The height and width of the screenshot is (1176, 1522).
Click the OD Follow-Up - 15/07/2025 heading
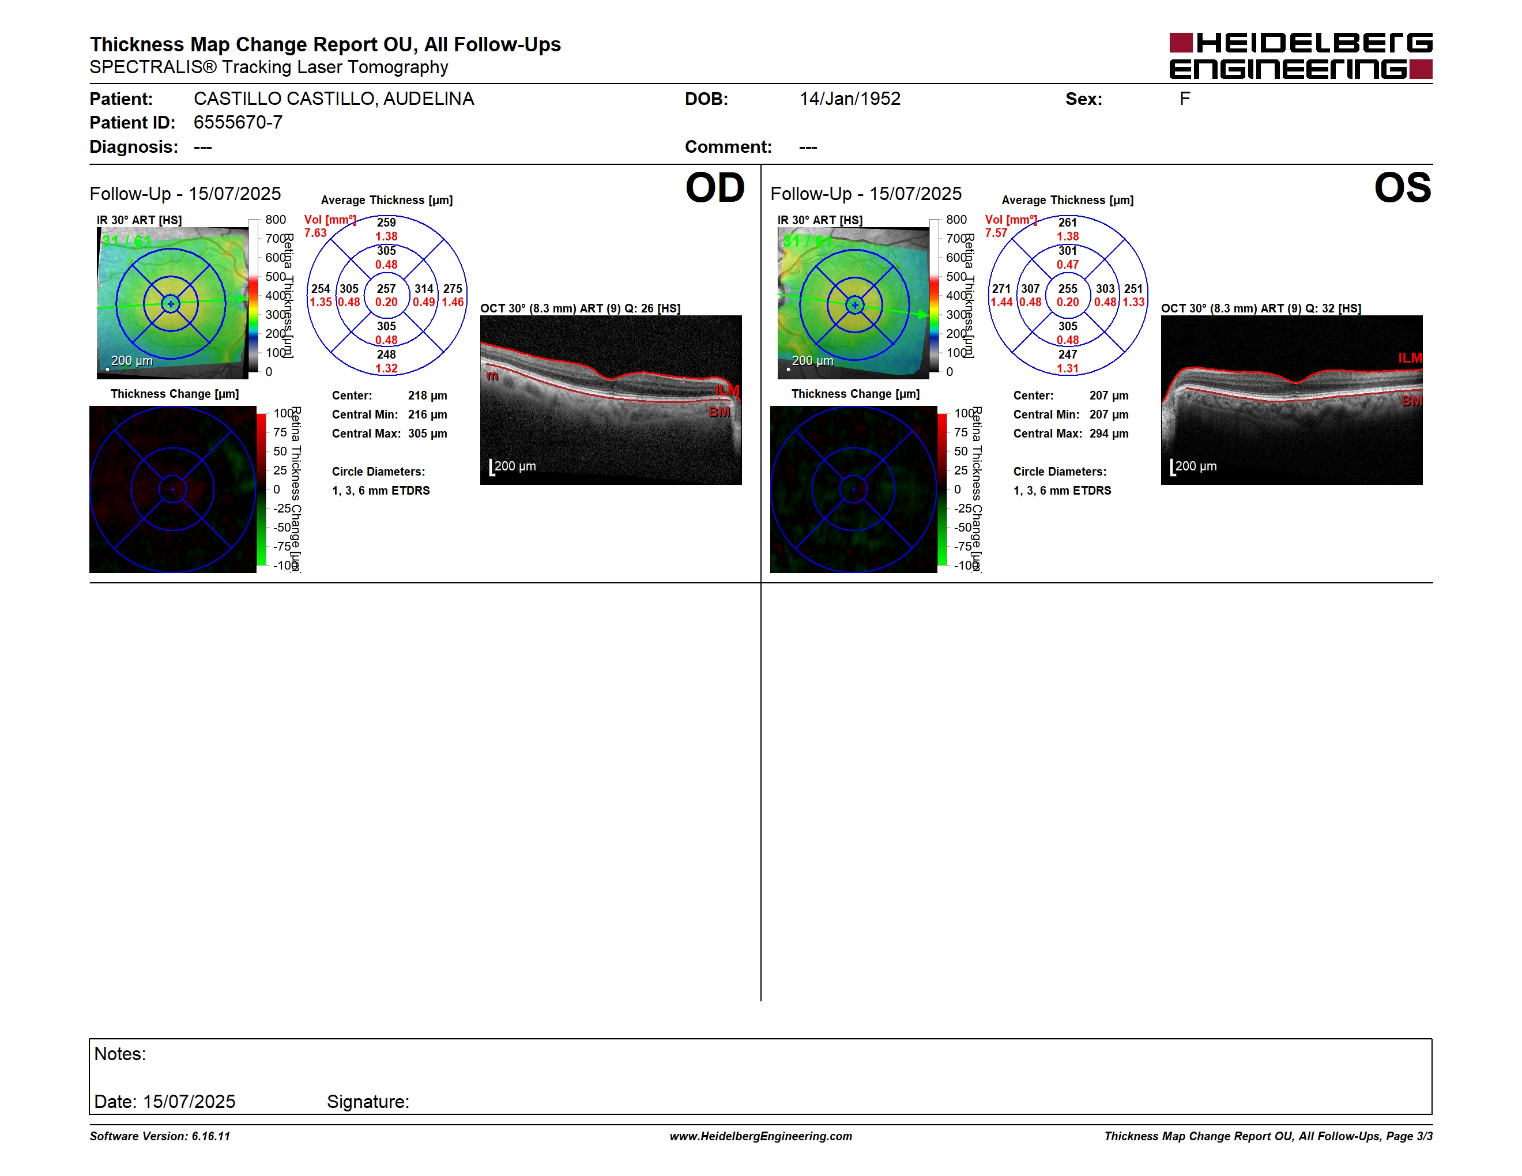186,194
